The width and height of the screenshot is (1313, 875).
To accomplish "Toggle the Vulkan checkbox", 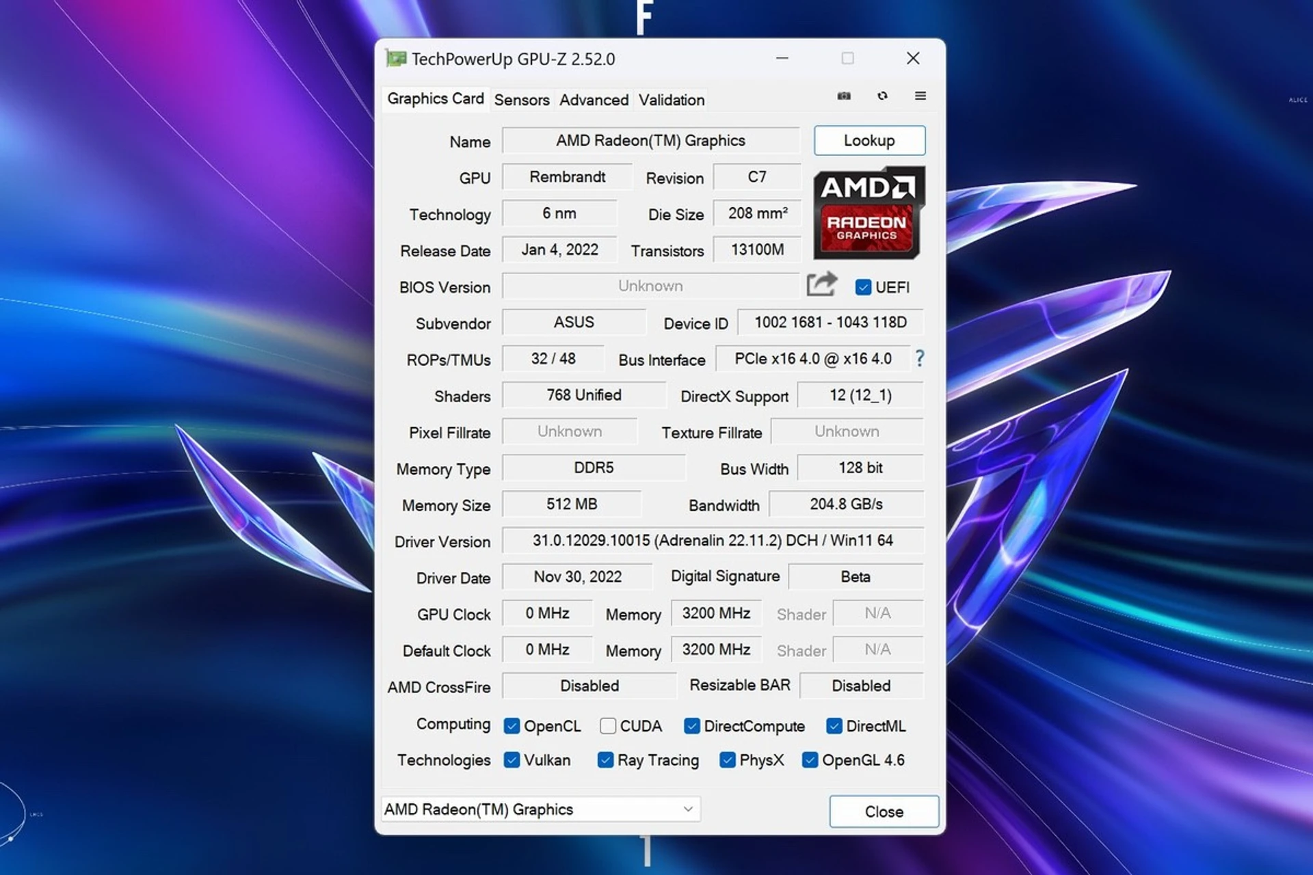I will pyautogui.click(x=512, y=760).
